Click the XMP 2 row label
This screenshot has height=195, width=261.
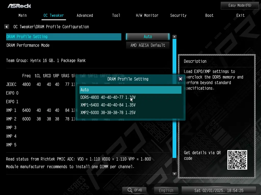pos(11,119)
